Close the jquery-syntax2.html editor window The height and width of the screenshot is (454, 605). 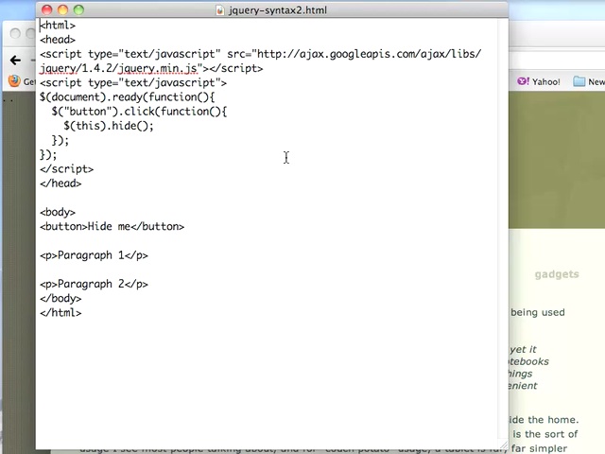pyautogui.click(x=46, y=9)
